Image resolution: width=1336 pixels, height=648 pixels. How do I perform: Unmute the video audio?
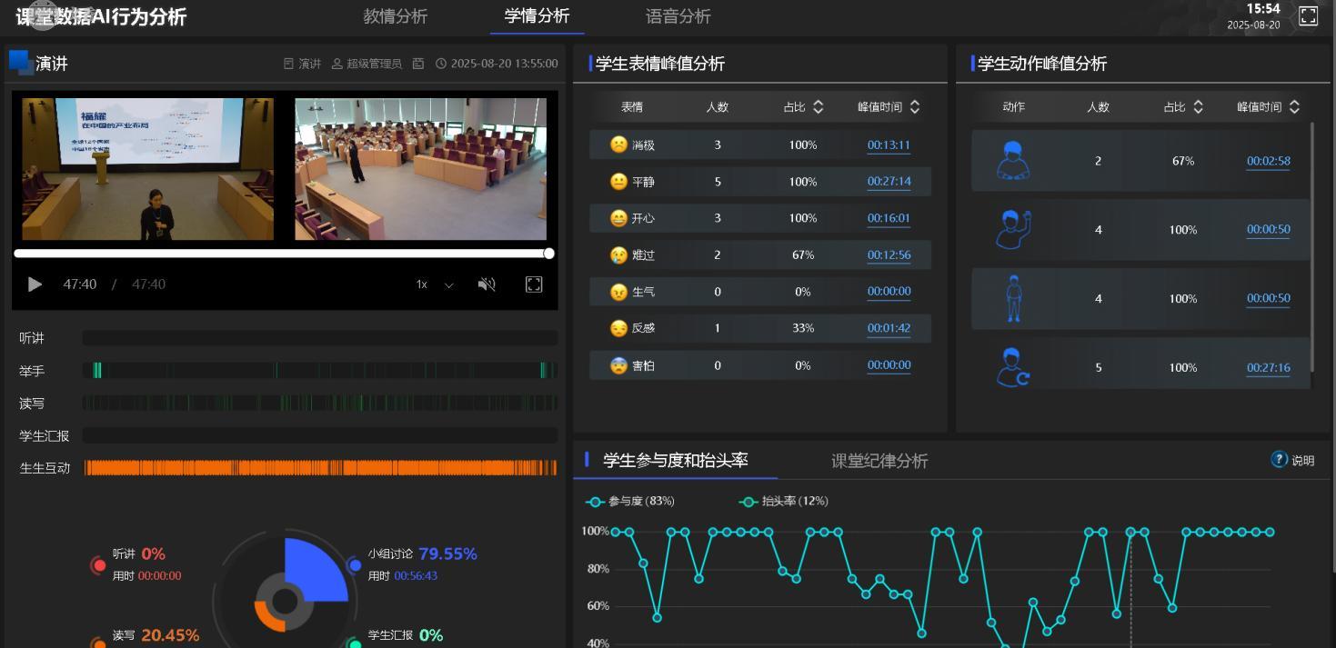(487, 284)
